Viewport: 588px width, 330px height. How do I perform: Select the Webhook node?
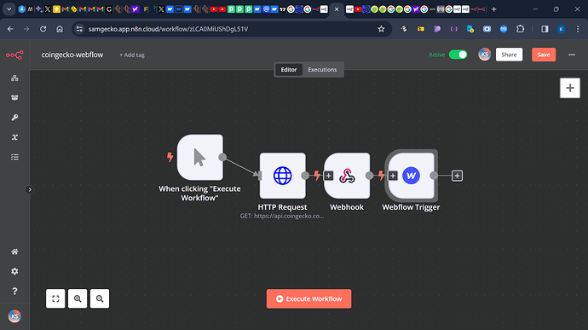pos(347,176)
